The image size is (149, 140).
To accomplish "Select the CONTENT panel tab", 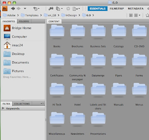I will (54, 21).
